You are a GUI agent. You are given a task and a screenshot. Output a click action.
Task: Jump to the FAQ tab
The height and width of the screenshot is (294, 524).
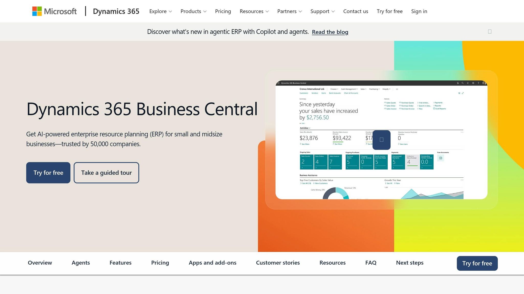(371, 263)
